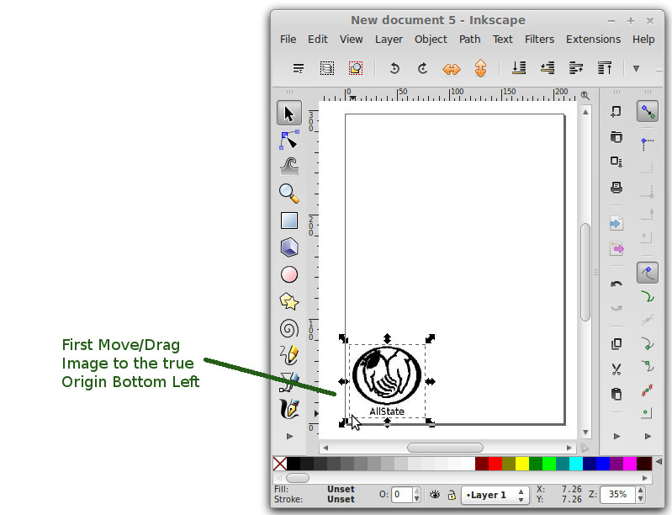Click the Deselect icon in toolbar

point(356,68)
